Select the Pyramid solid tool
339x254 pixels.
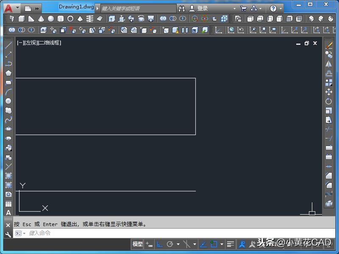pyautogui.click(x=81, y=19)
